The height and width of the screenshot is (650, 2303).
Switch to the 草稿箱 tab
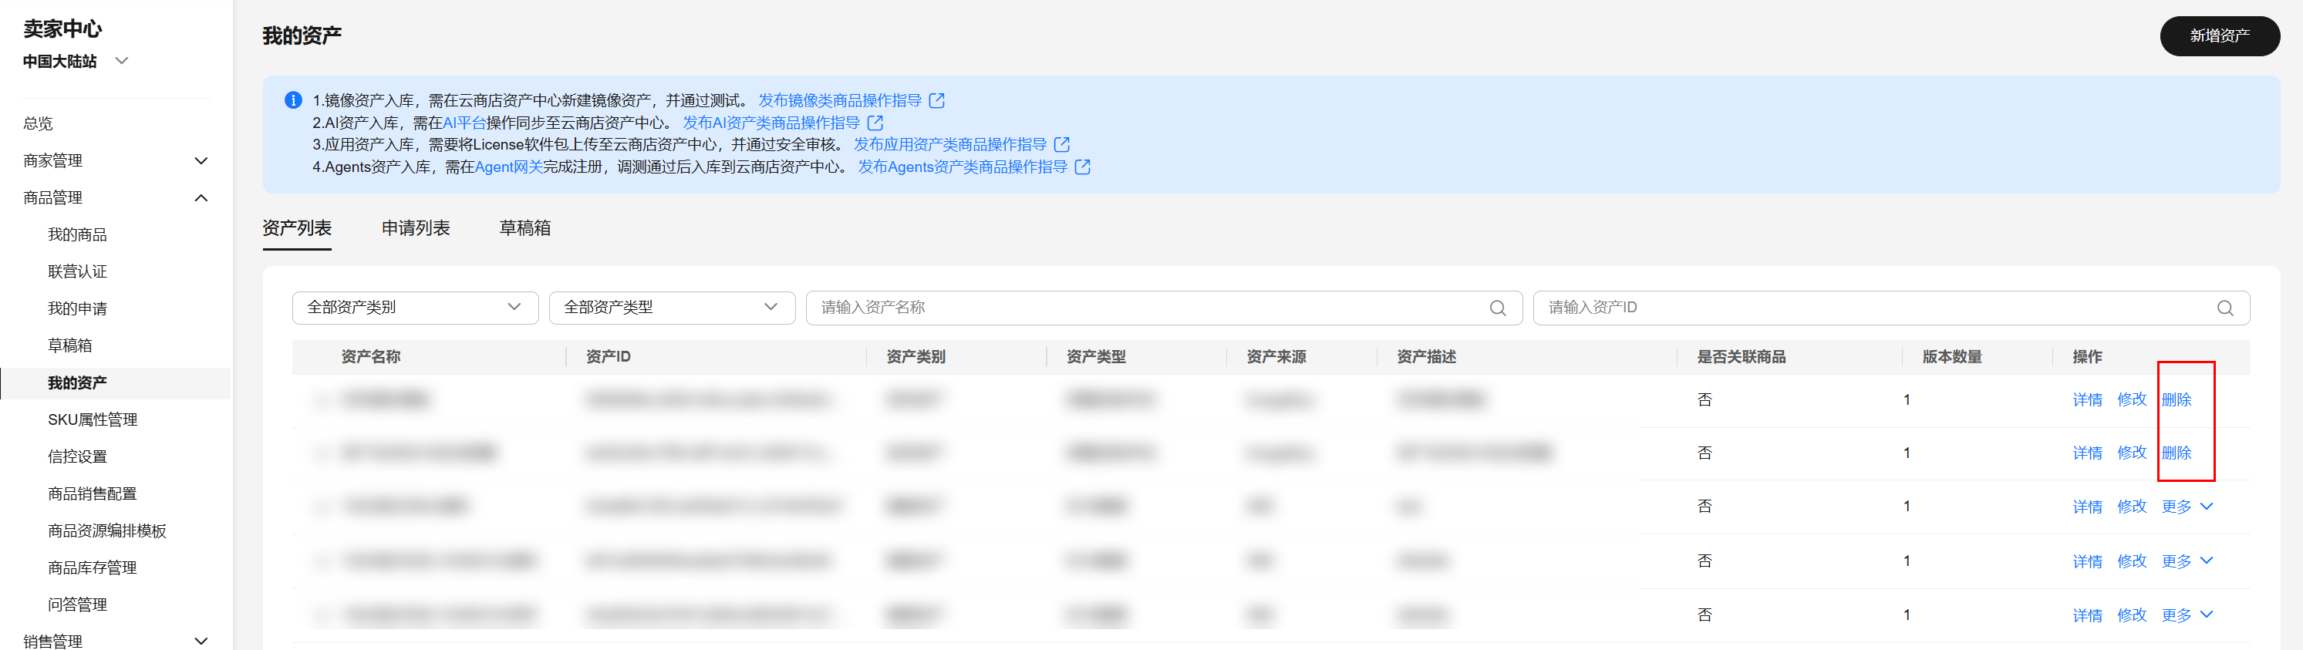(524, 229)
